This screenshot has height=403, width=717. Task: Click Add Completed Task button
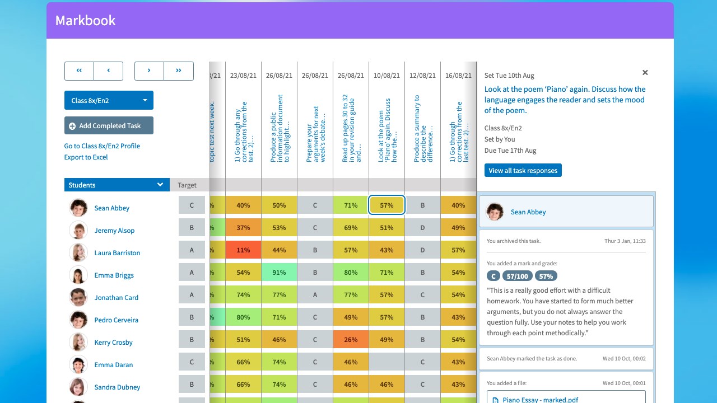point(109,126)
